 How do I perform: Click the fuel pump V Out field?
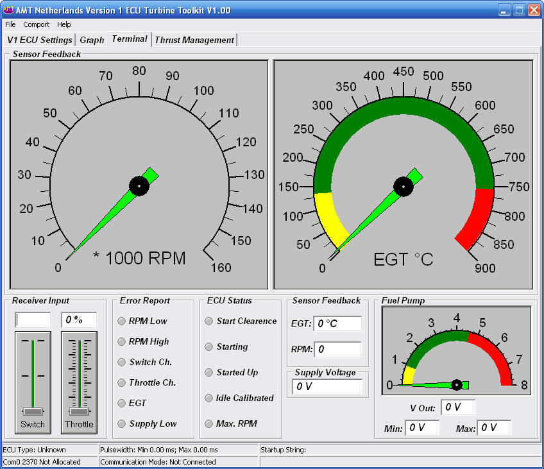pos(457,407)
